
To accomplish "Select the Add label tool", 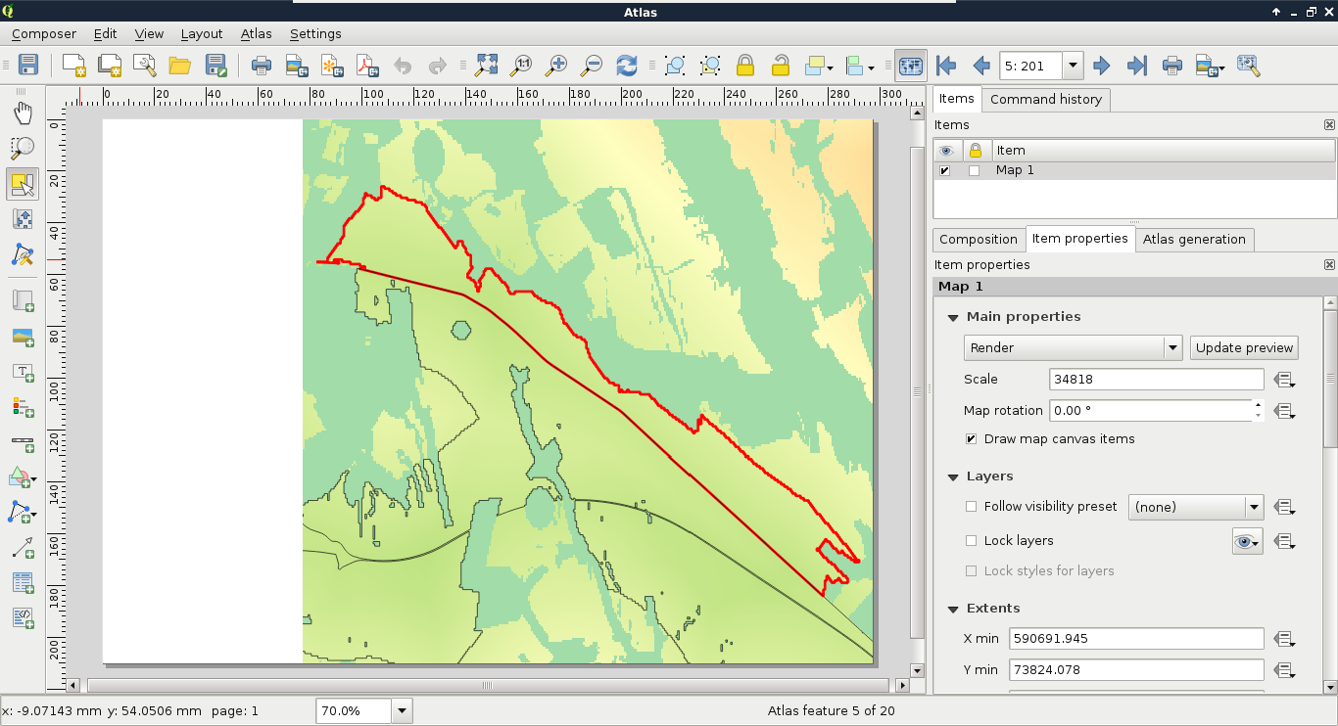I will coord(22,372).
